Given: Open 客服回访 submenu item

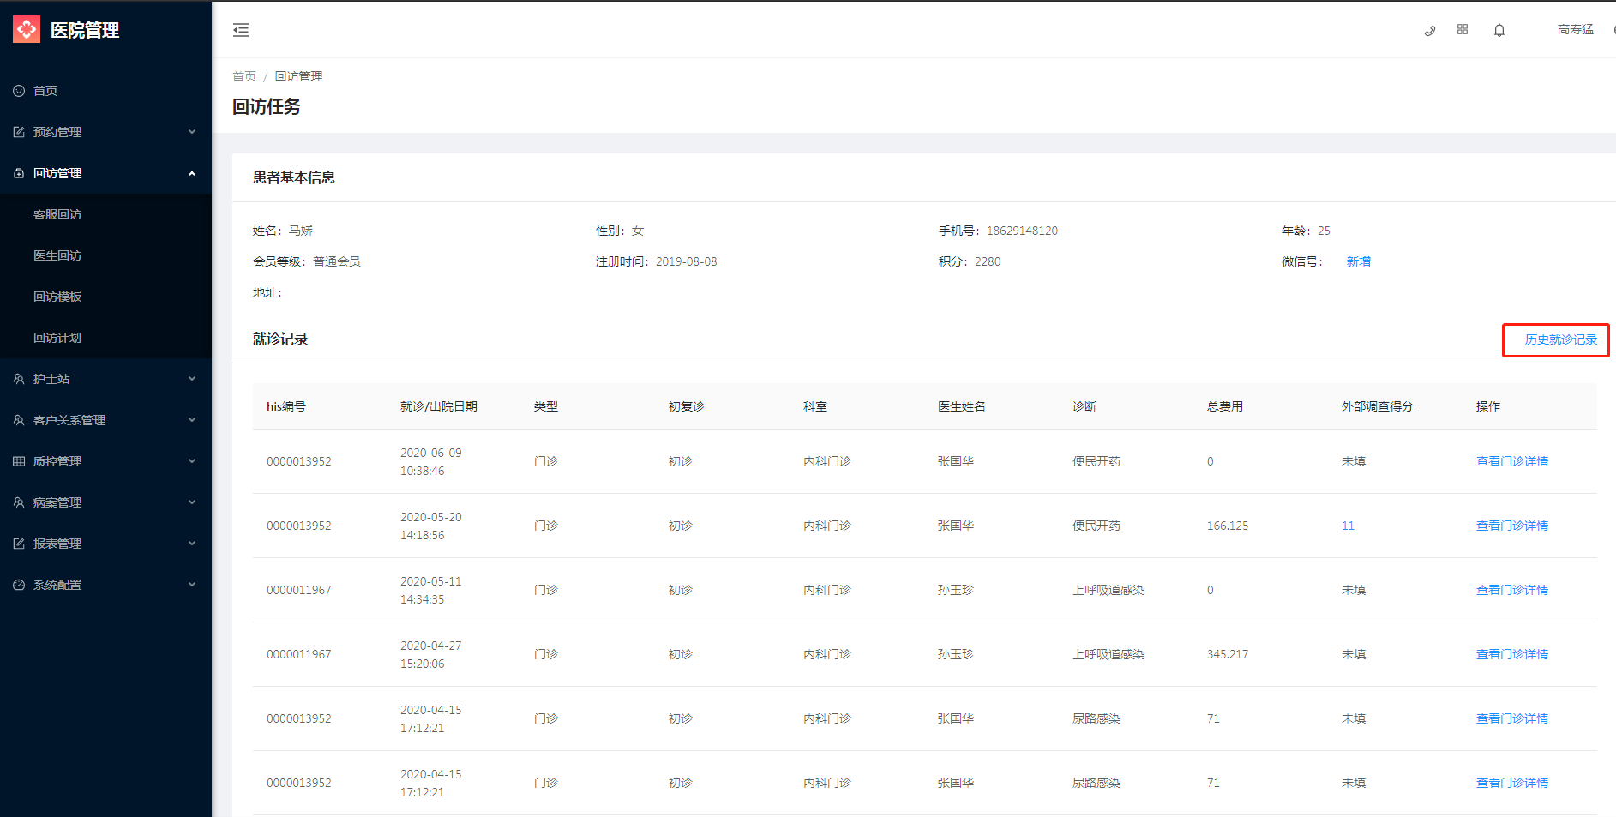Looking at the screenshot, I should click(x=57, y=214).
